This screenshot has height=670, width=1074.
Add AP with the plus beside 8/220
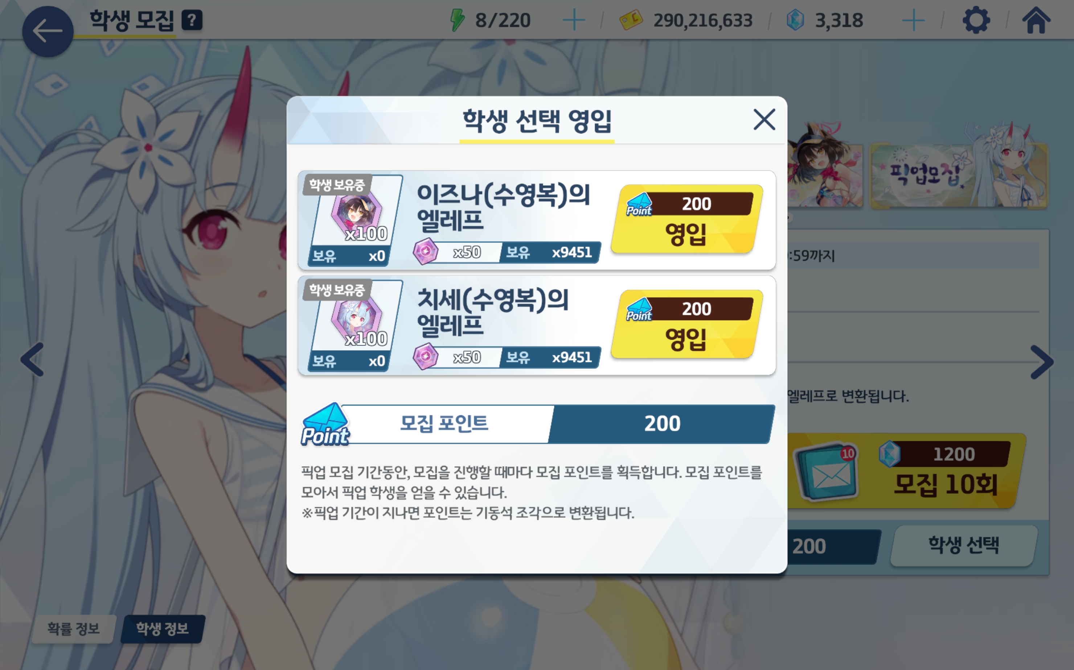573,20
